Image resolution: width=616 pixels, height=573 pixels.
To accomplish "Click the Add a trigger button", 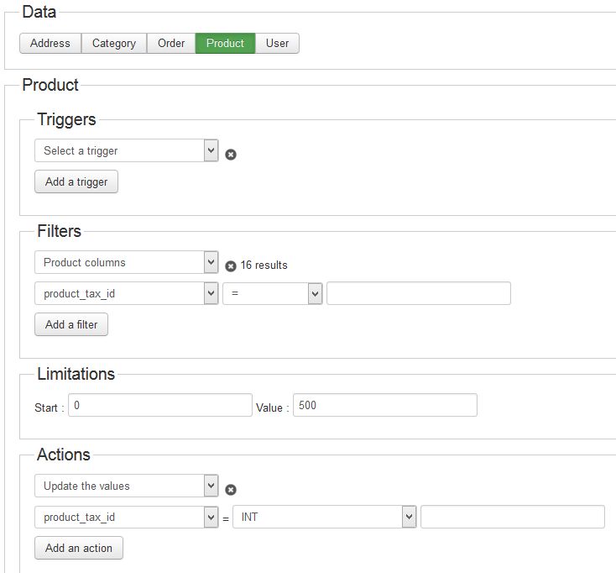I will [76, 181].
